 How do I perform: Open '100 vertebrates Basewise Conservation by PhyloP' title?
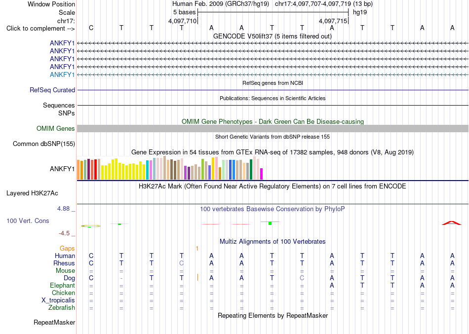coord(273,209)
